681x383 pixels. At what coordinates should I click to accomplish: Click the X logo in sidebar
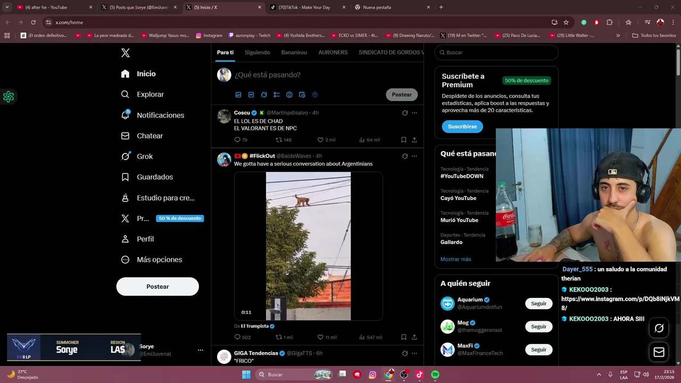[126, 53]
